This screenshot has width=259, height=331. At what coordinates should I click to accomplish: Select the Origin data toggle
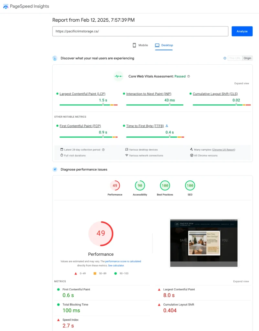[x=247, y=58]
